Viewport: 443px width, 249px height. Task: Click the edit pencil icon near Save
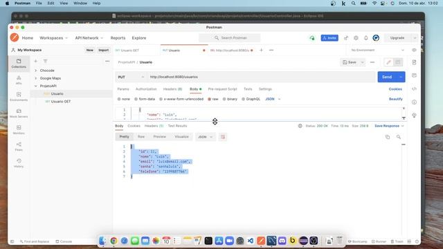(388, 62)
